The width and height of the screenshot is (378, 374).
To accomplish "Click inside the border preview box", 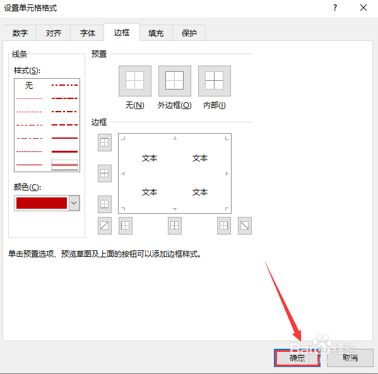I will point(175,173).
